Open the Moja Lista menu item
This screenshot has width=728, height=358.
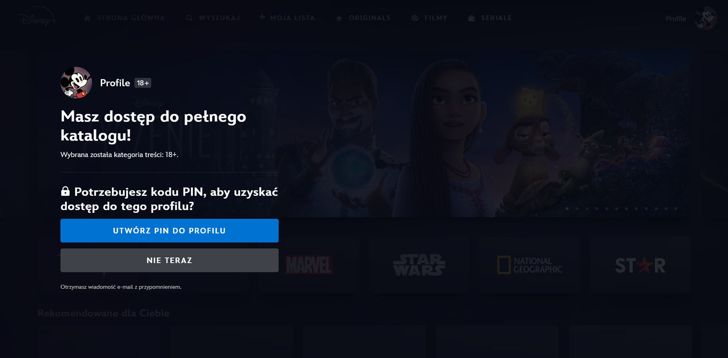(x=287, y=18)
